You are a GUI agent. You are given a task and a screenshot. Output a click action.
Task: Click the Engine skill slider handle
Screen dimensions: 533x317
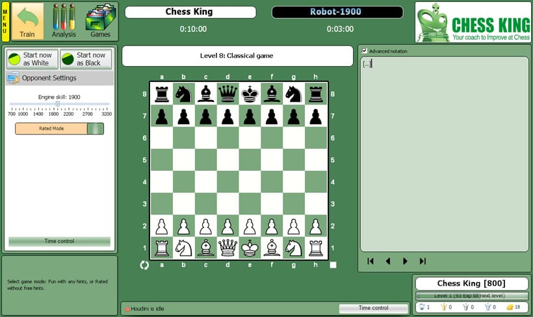(57, 104)
